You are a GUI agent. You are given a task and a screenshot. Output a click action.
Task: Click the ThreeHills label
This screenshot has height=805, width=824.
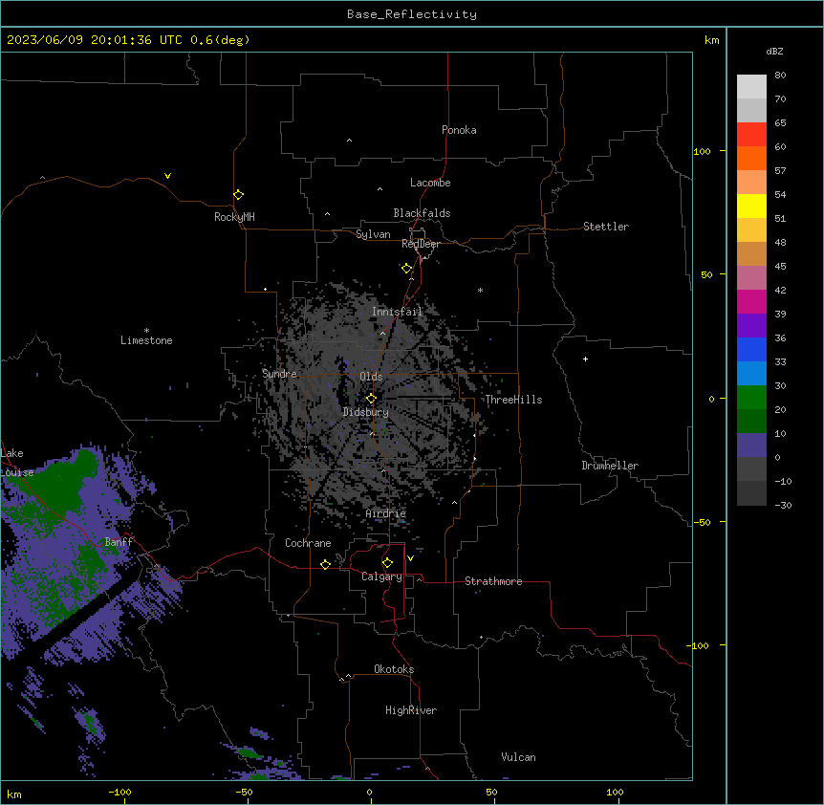(513, 400)
